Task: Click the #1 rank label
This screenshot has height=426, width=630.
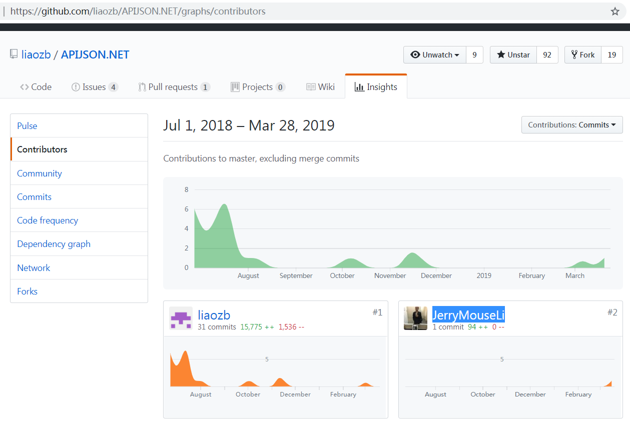Action: click(377, 312)
